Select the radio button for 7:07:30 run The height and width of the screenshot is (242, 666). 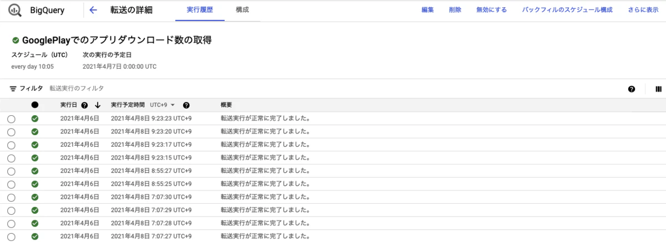tap(12, 198)
